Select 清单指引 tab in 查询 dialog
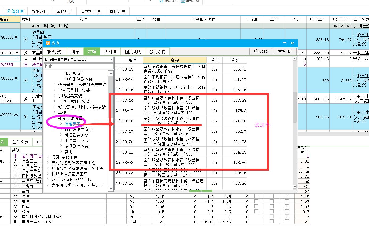 55,52
